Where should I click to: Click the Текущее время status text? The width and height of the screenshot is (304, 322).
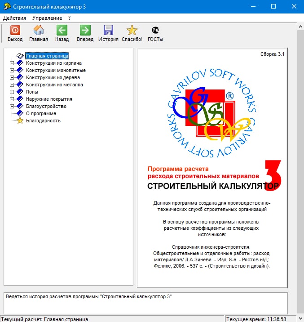(256, 319)
